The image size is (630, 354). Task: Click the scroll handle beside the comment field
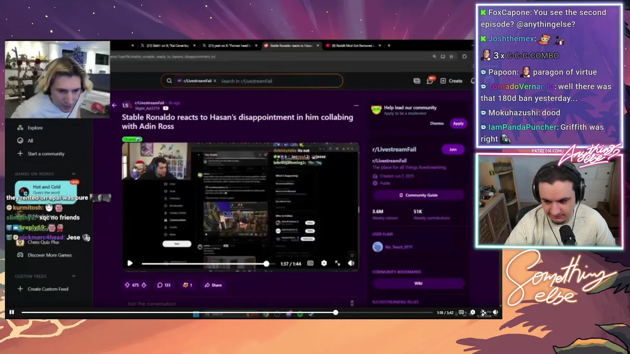pyautogui.click(x=352, y=303)
